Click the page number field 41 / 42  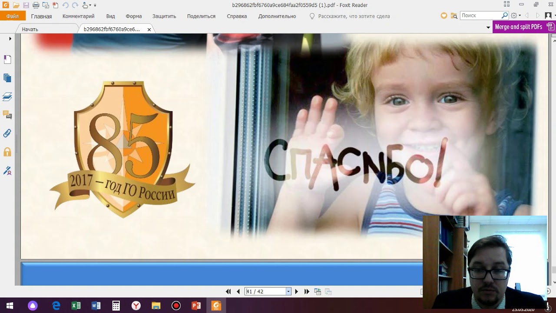pyautogui.click(x=265, y=292)
